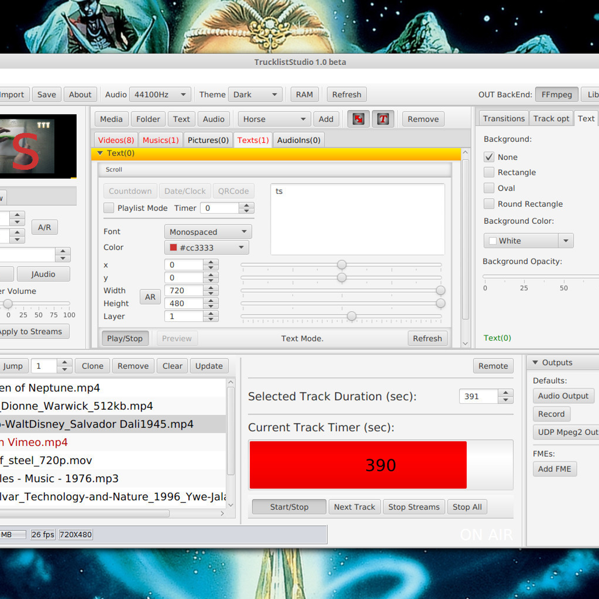The image size is (599, 599).
Task: Click the stream preview thumbnail
Action: (x=38, y=146)
